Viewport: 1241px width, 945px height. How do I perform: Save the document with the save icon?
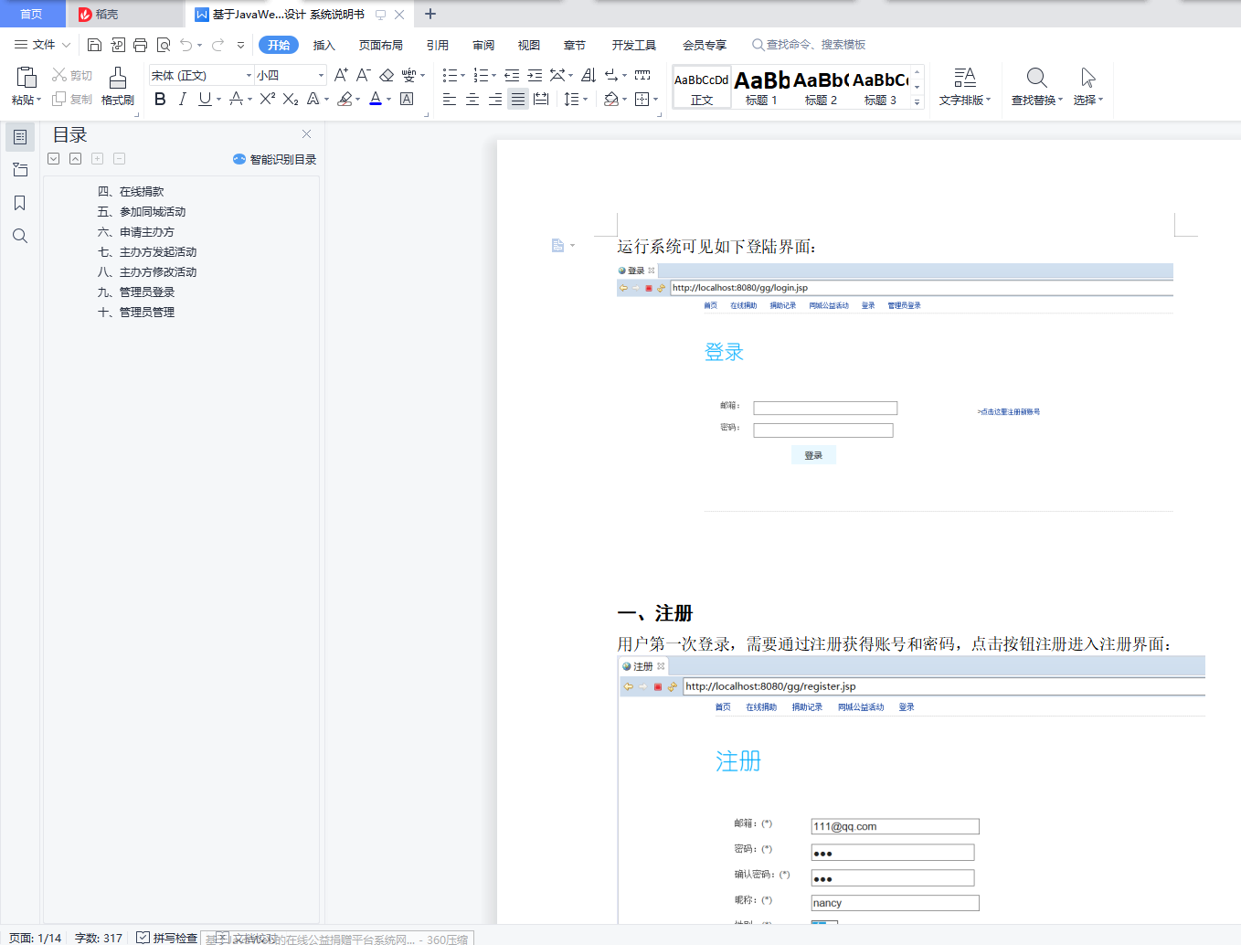click(94, 45)
